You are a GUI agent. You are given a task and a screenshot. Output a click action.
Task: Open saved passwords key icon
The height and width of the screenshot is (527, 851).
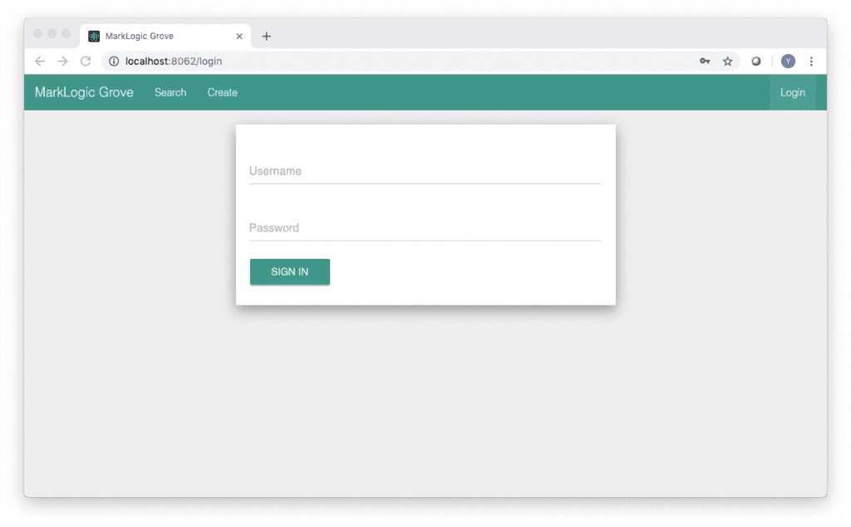[705, 61]
